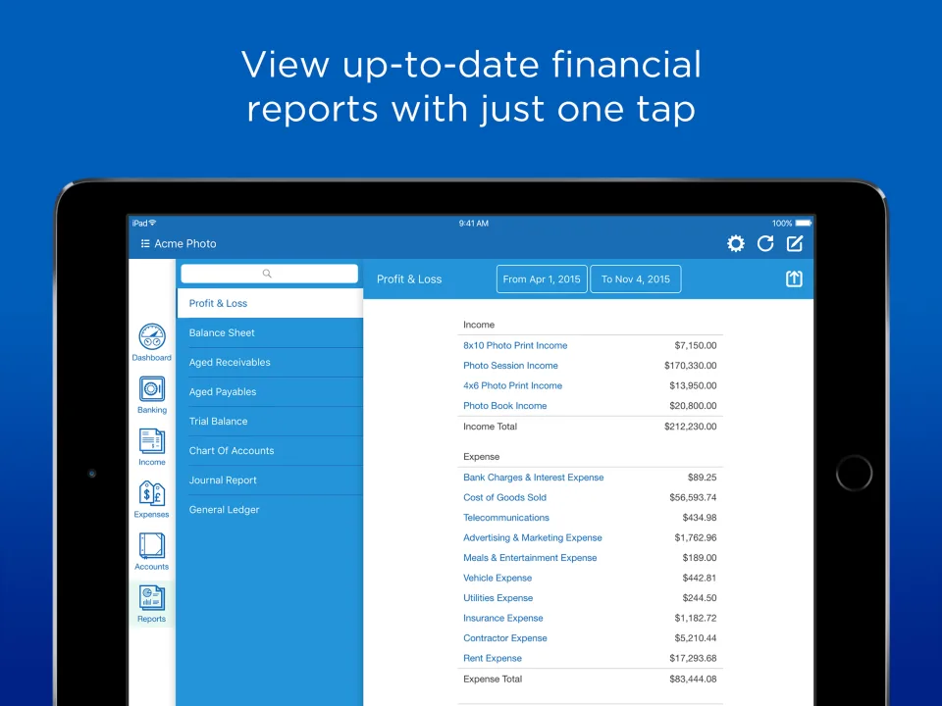Tap the 9:41 AM clock
This screenshot has width=942, height=706.
point(473,224)
